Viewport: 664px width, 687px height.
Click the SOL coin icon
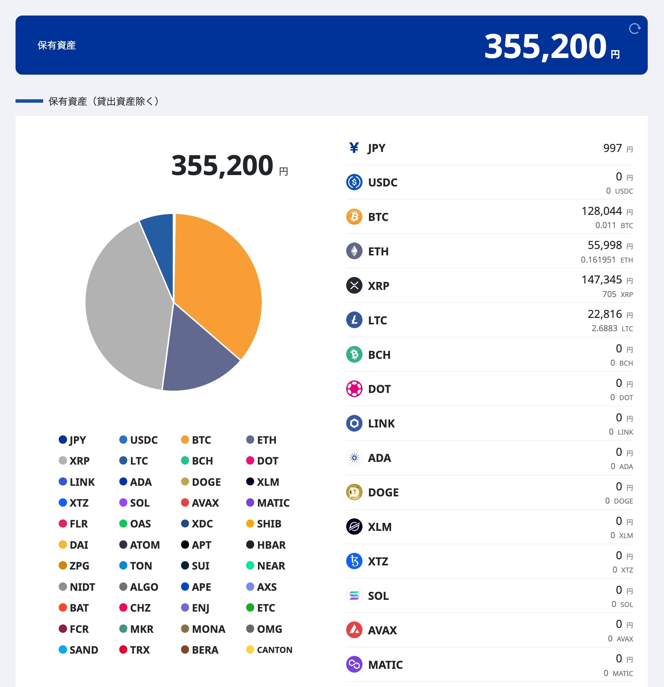click(354, 596)
